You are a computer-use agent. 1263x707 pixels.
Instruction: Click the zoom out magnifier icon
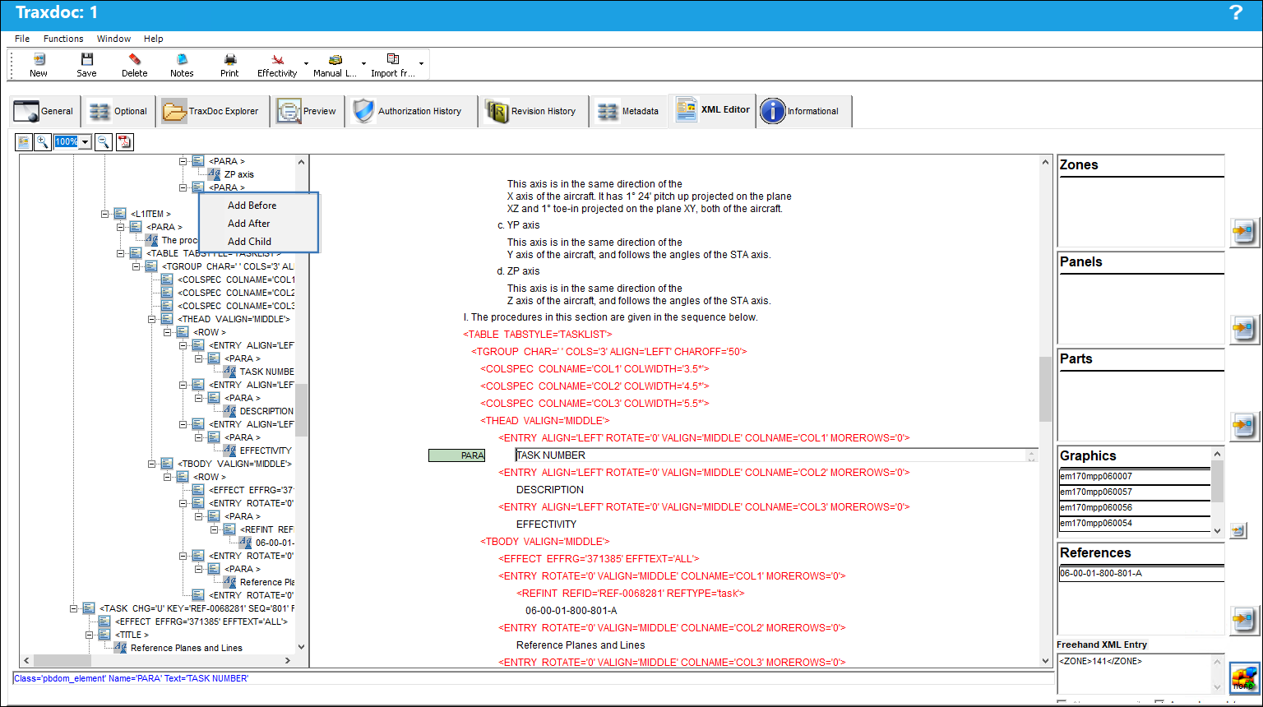(104, 142)
